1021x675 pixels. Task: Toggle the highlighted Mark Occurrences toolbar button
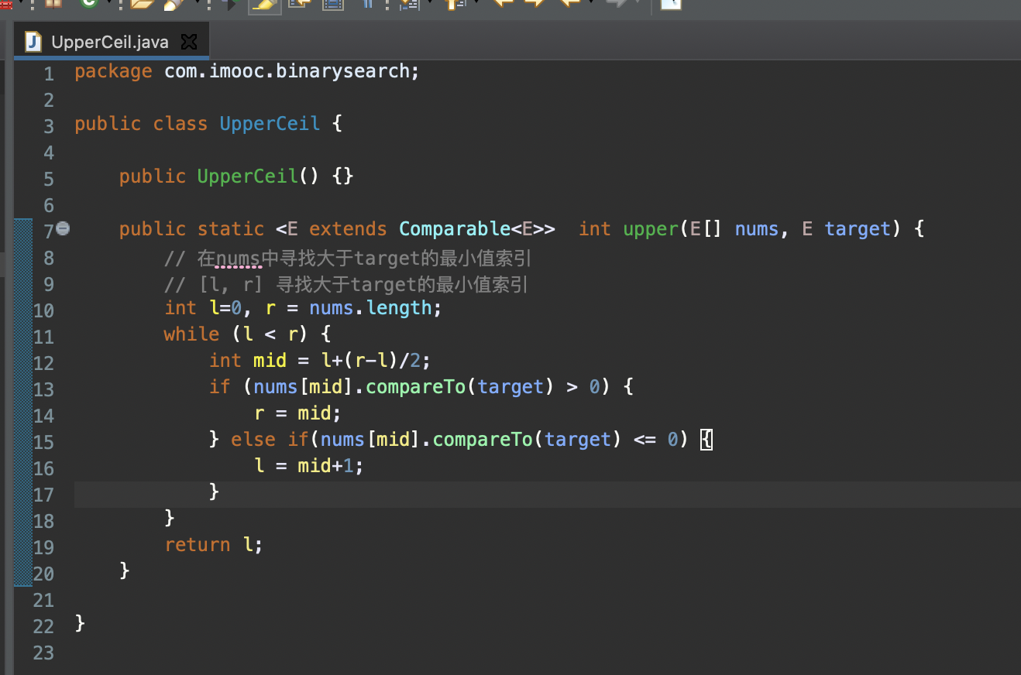click(264, 5)
